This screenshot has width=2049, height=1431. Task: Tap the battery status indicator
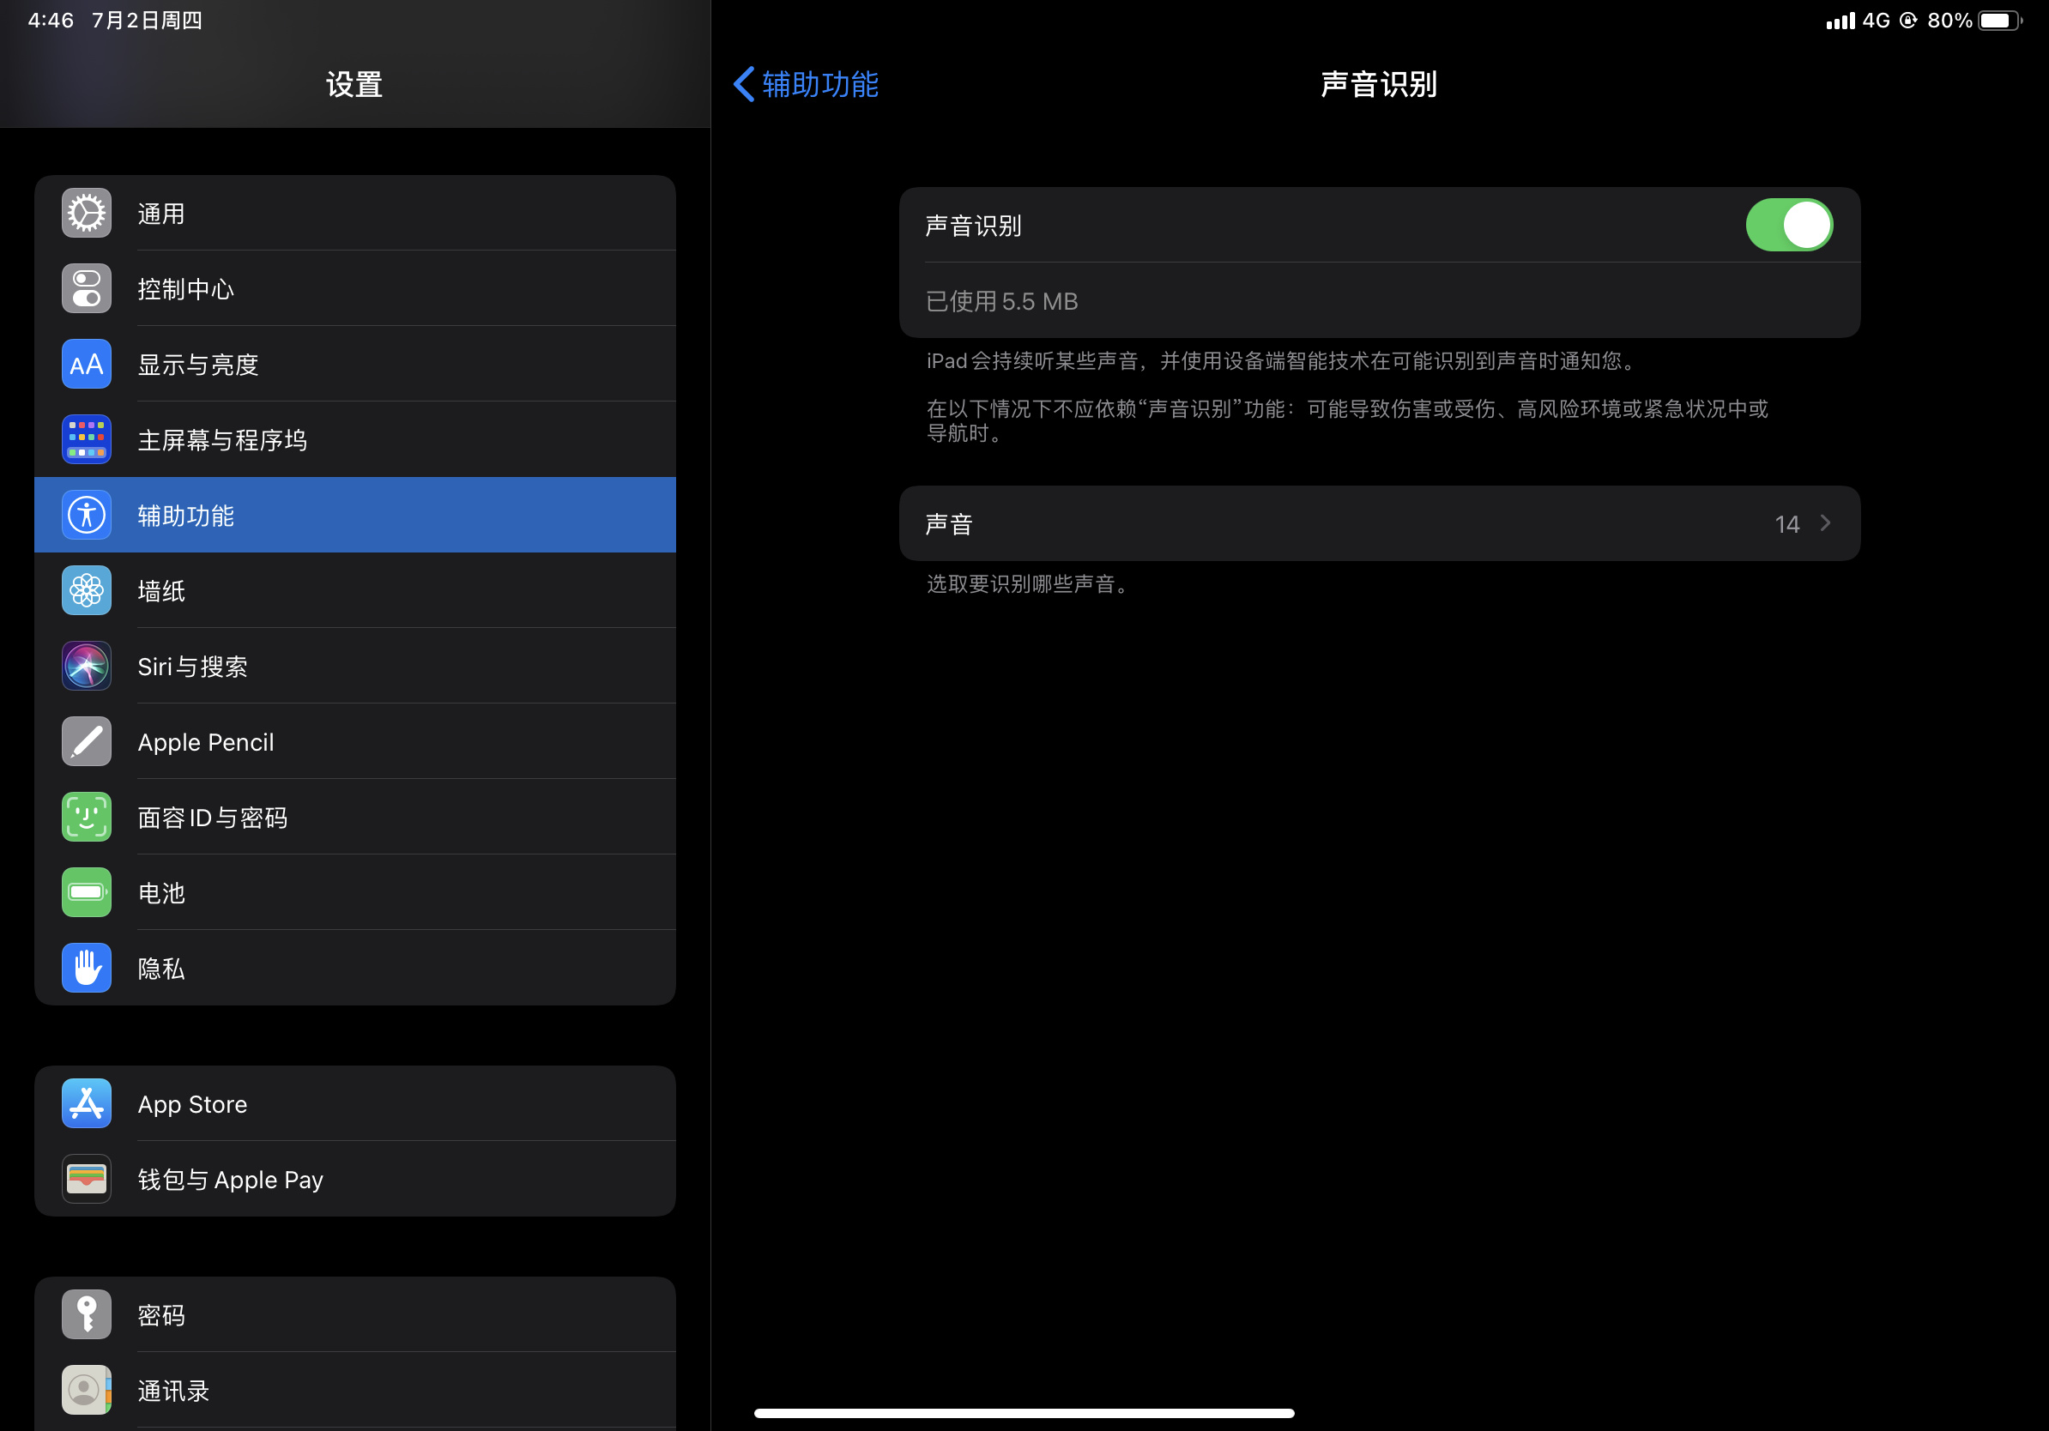[x=1999, y=21]
